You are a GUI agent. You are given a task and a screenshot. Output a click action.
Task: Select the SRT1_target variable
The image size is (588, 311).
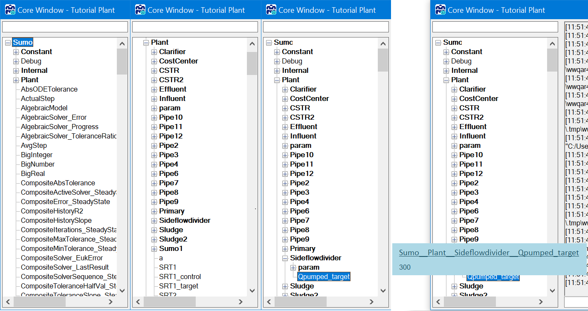point(178,286)
